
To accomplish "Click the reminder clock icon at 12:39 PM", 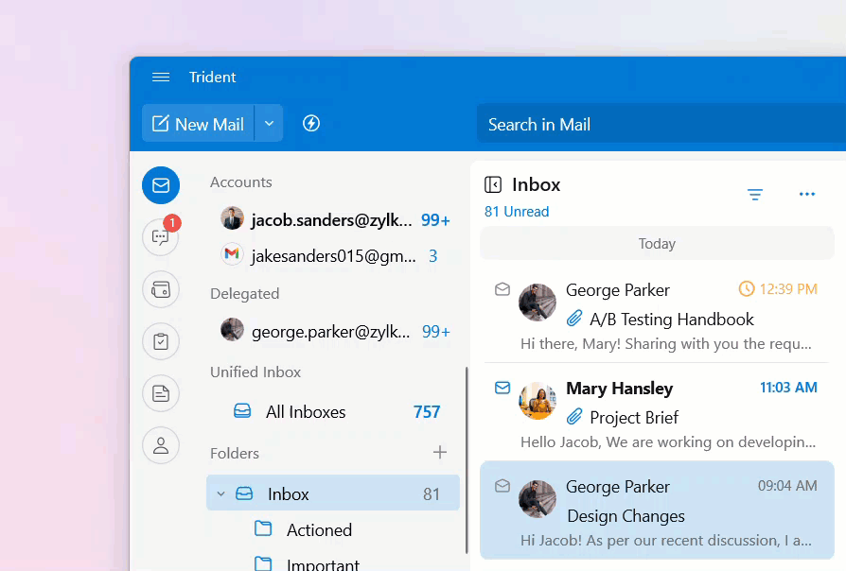I will click(747, 289).
